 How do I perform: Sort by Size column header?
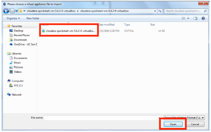(152, 25)
